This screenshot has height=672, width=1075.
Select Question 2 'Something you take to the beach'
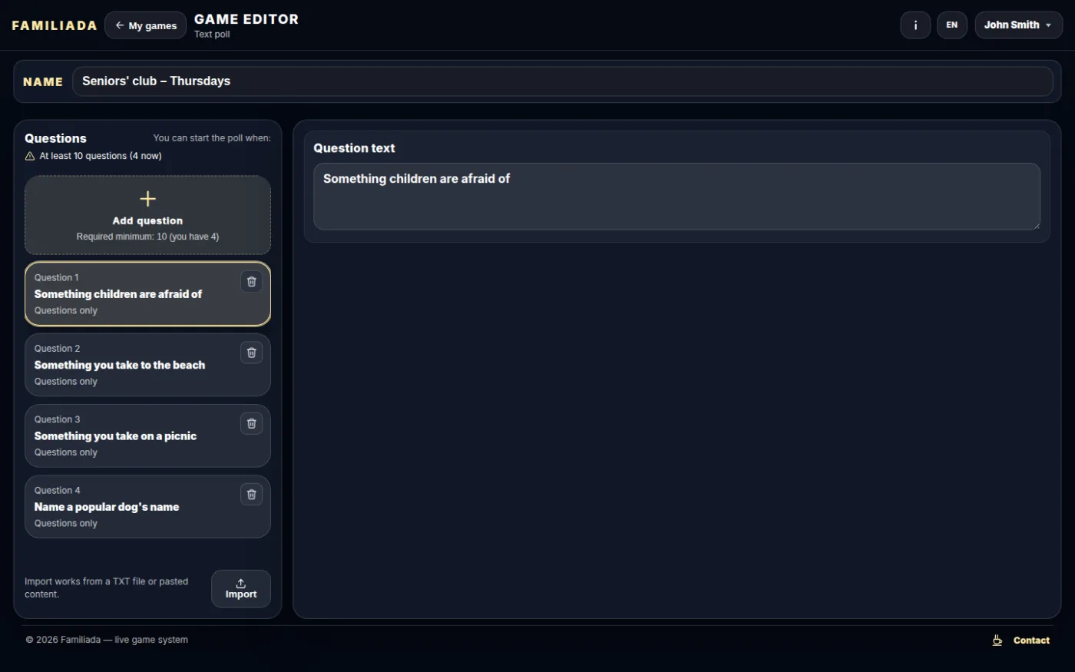[x=147, y=365]
